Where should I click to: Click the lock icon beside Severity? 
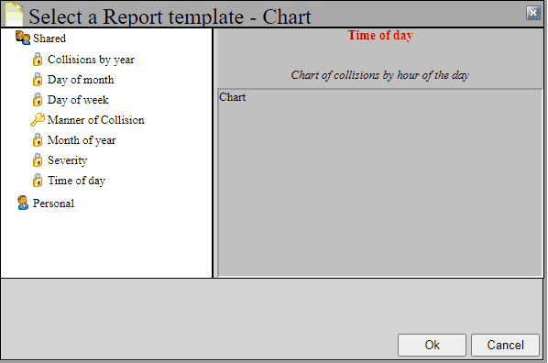click(38, 160)
